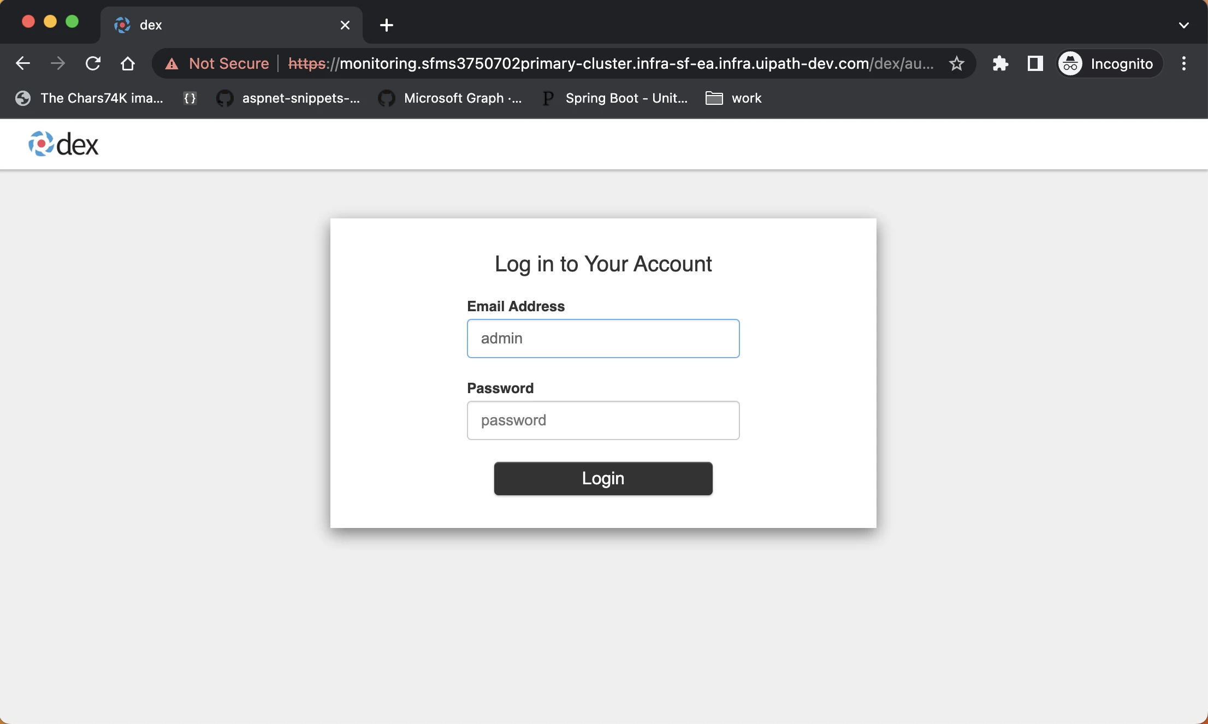Click the macOS red close window button
The width and height of the screenshot is (1208, 724).
[x=28, y=22]
